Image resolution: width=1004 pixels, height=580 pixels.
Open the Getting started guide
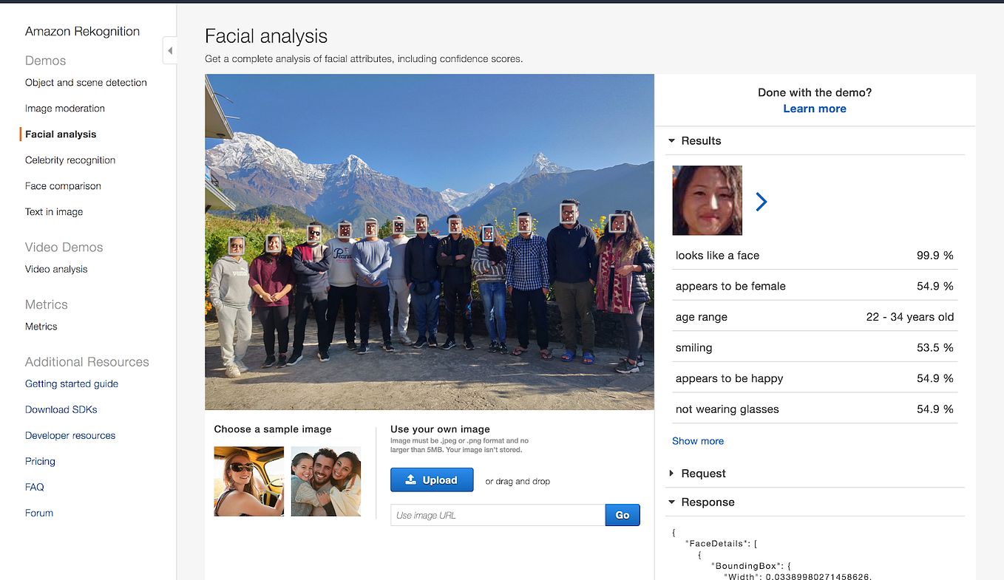point(71,383)
